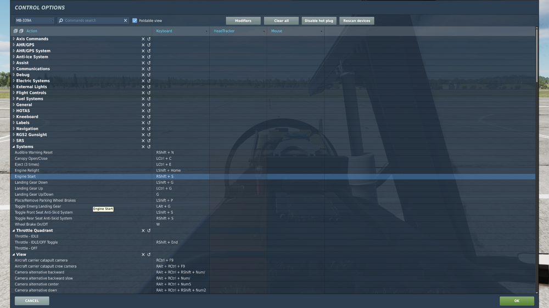Click the LShift + Home keyboard binding
This screenshot has height=308, width=549.
tap(169, 170)
